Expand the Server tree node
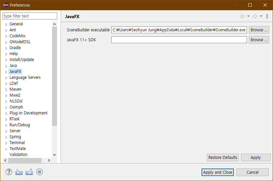273x181 pixels. click(6, 131)
